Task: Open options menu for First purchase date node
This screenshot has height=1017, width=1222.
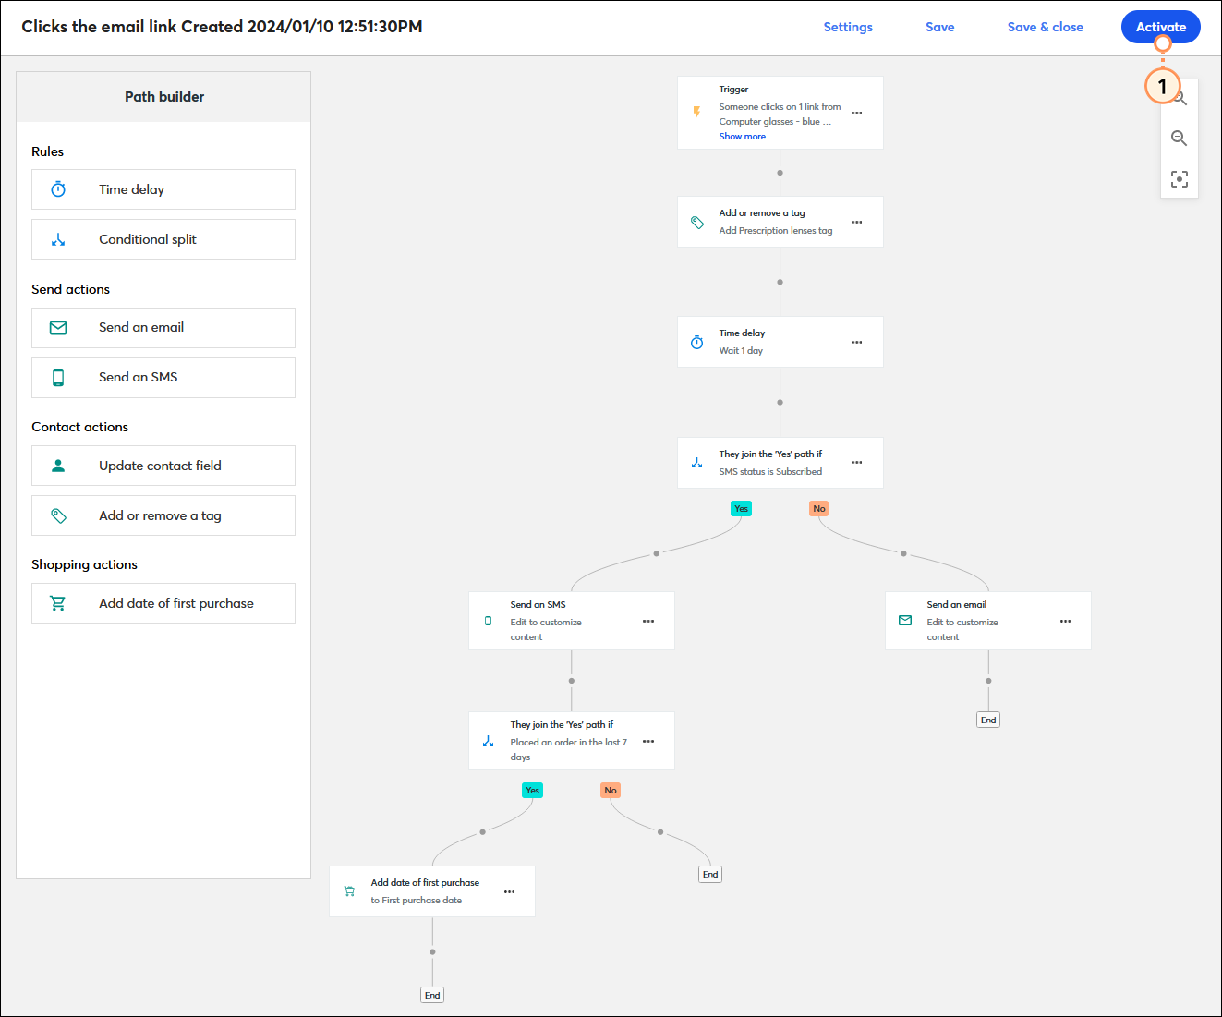Action: coord(509,891)
